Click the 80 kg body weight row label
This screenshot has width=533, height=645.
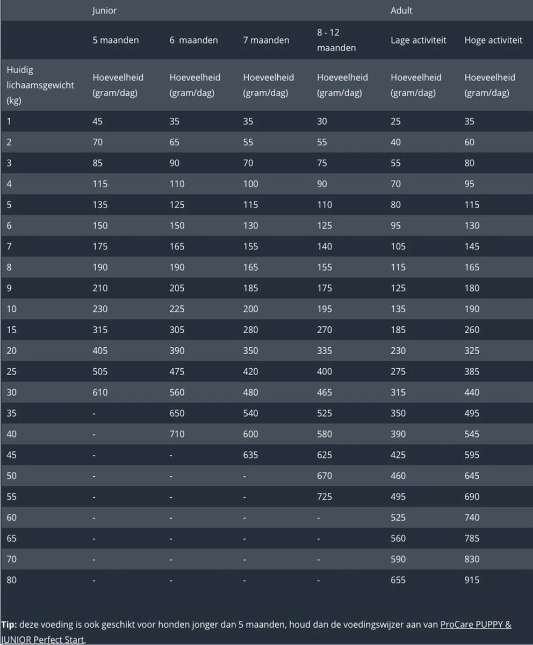tap(12, 580)
